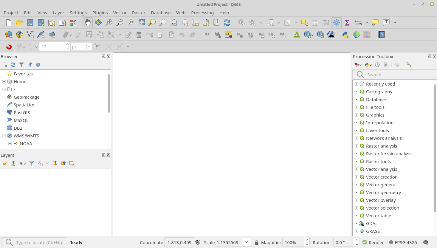Open the Processing Toolbox gear icon

pos(337,23)
